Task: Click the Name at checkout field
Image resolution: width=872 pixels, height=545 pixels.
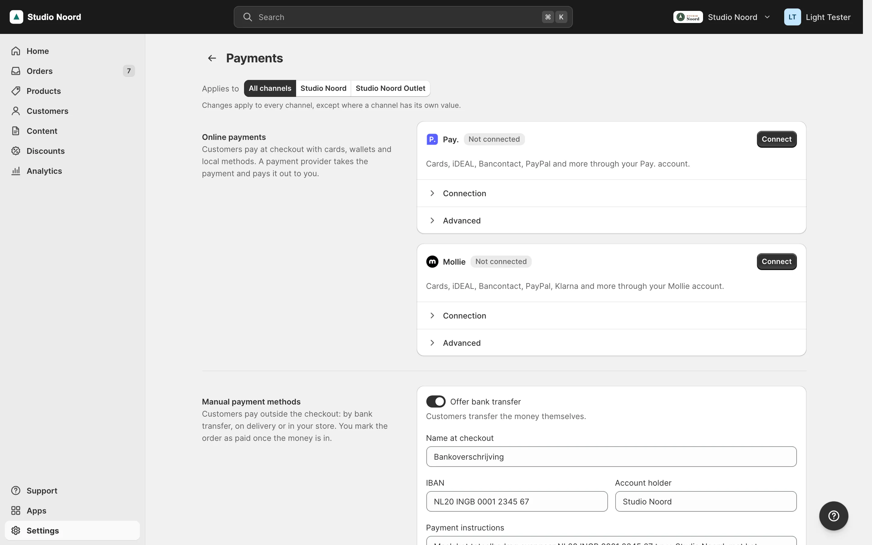Action: click(611, 457)
